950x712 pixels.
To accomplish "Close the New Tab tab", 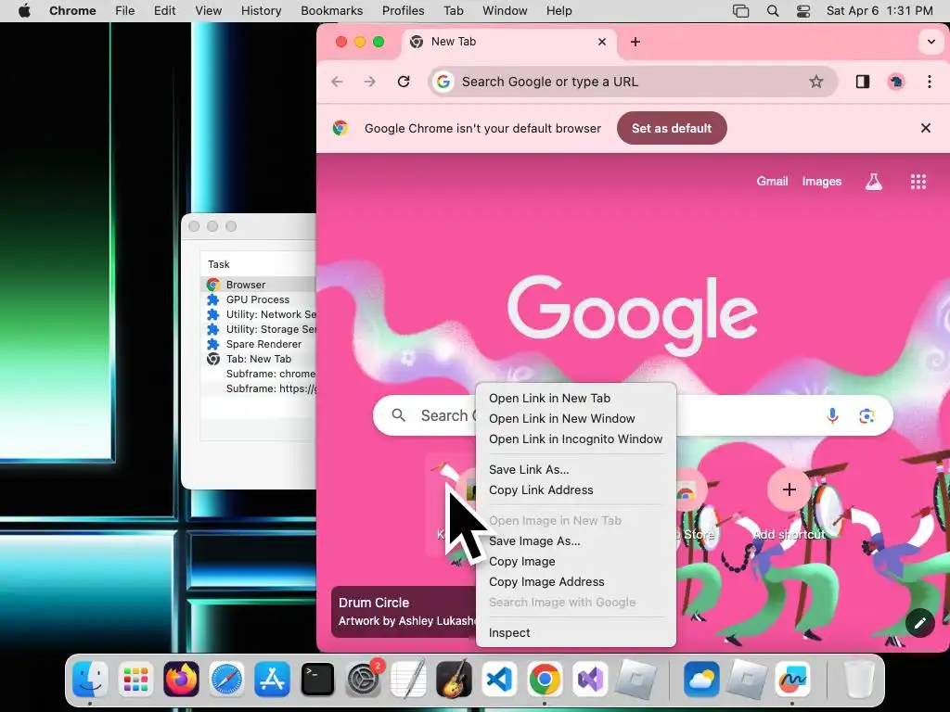I will coord(601,42).
